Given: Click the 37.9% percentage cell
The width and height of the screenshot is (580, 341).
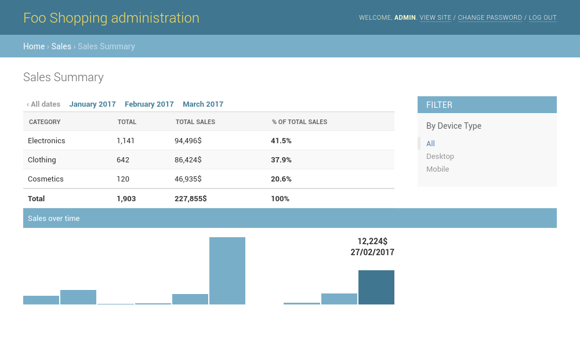Looking at the screenshot, I should coord(281,160).
